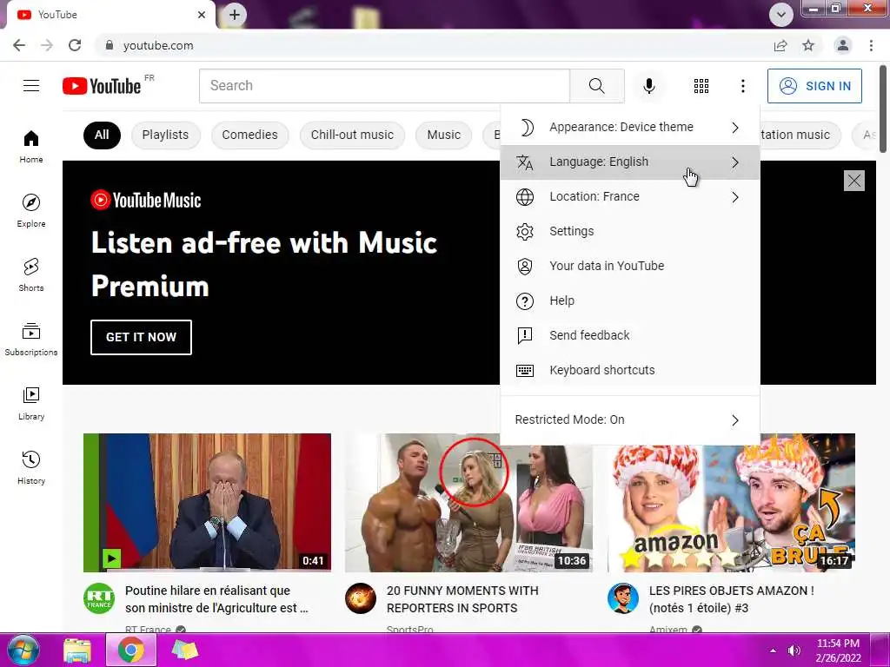Choose Send feedback

click(630, 335)
